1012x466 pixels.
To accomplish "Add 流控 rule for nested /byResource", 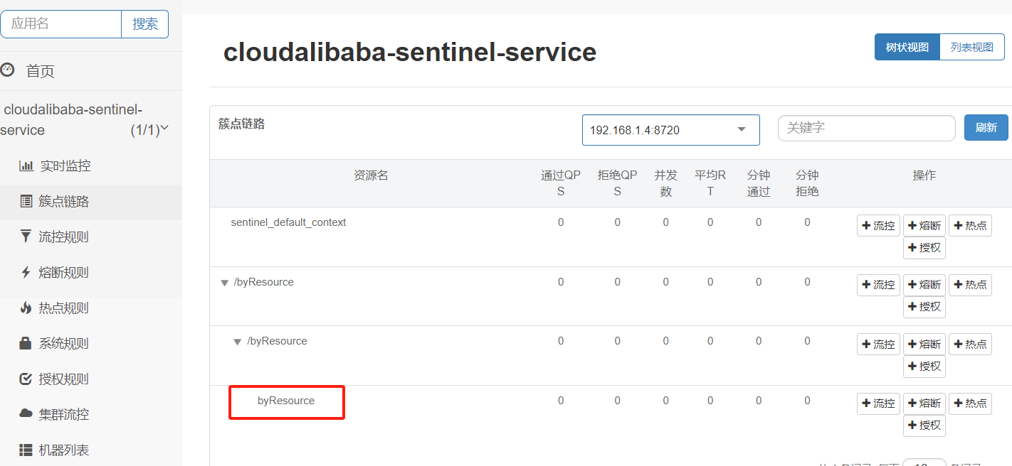I will pos(879,344).
